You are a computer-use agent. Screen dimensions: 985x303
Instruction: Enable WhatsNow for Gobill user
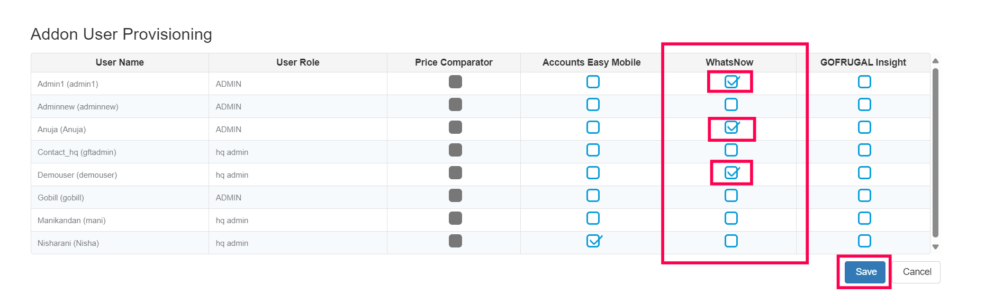pyautogui.click(x=731, y=196)
